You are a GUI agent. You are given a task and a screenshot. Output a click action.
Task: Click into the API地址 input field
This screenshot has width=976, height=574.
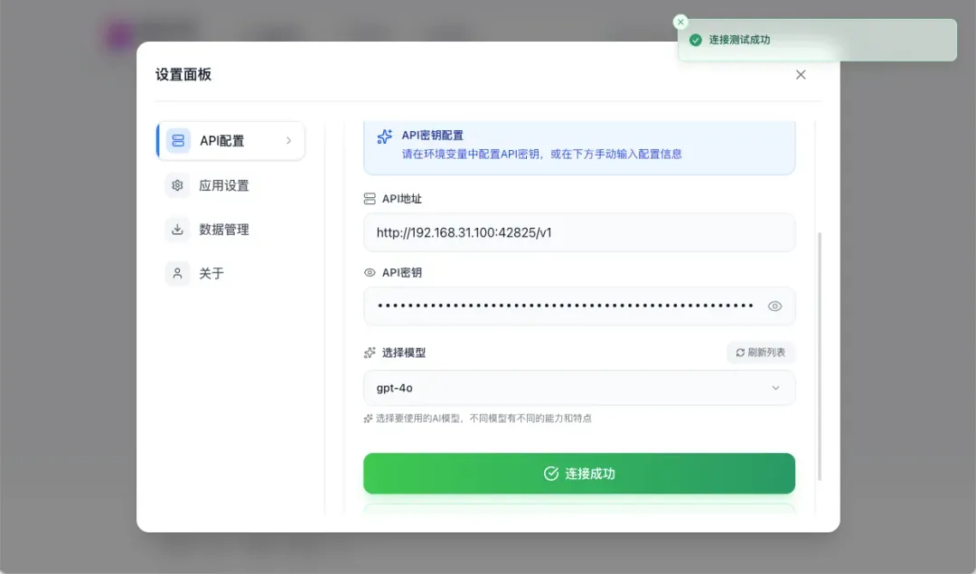[578, 232]
